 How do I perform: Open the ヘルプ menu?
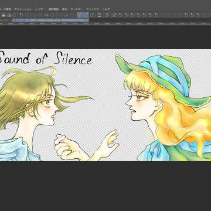coord(106,9)
